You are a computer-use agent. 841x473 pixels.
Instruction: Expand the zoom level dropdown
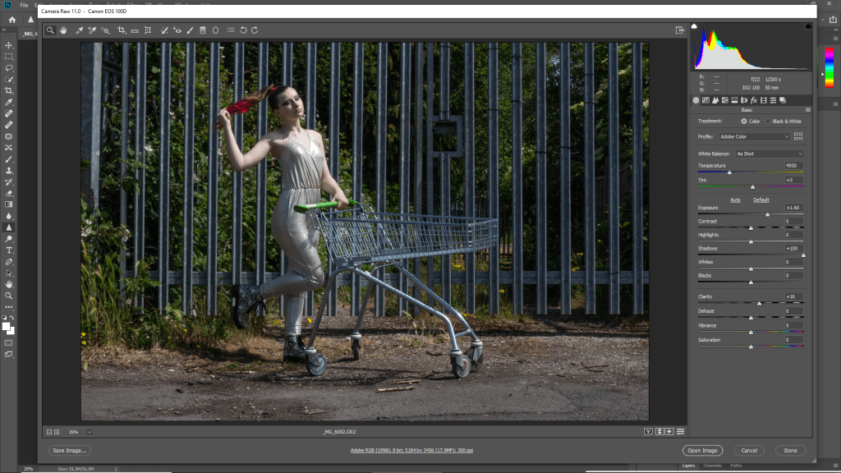pyautogui.click(x=90, y=431)
